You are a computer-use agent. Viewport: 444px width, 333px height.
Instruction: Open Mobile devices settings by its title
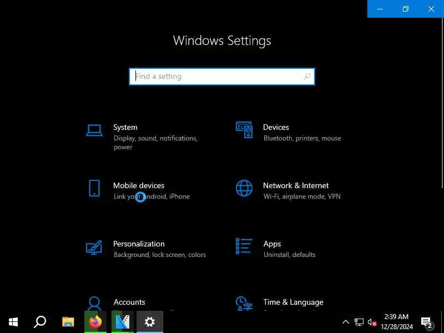click(139, 186)
